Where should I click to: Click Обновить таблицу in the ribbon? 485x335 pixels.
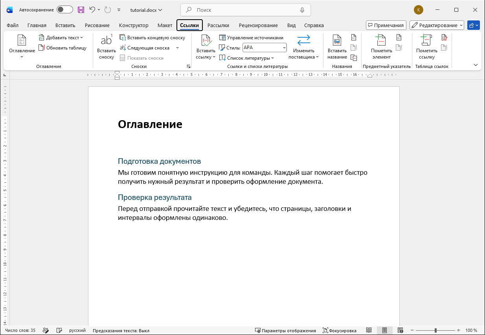[x=62, y=48]
